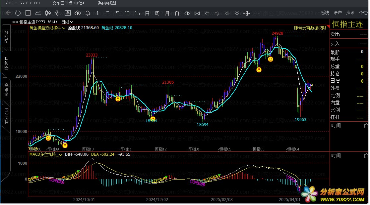Open the alert bell icon
The height and width of the screenshot is (205, 370).
coord(88,13)
